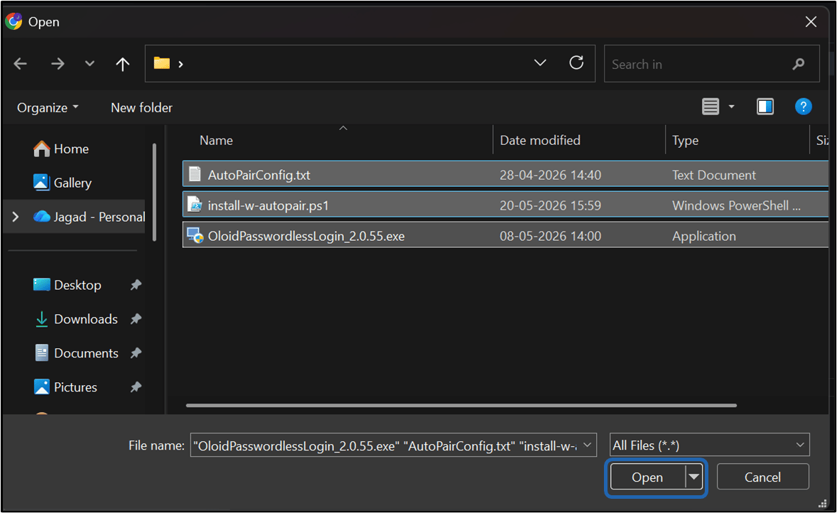The width and height of the screenshot is (837, 513).
Task: Select AutoPairConfig.txt file
Action: tap(505, 175)
